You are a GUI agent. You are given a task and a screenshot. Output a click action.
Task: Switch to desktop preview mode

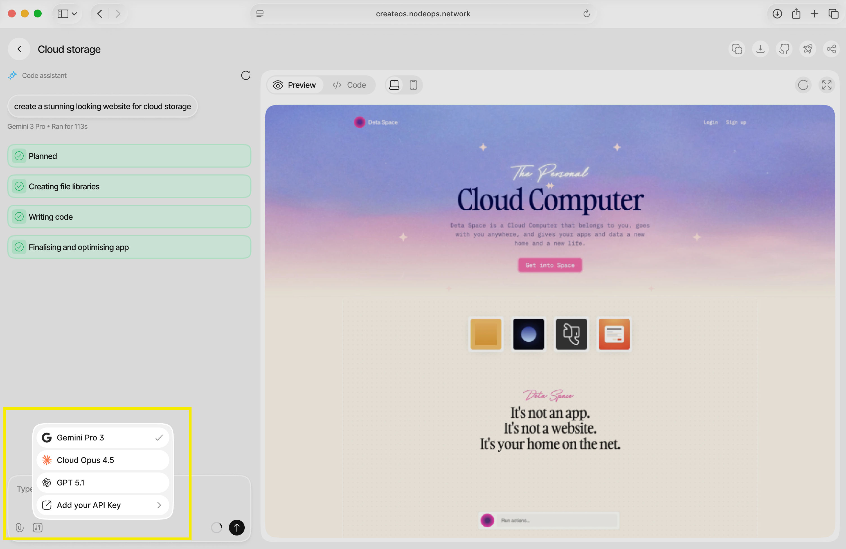pos(394,85)
